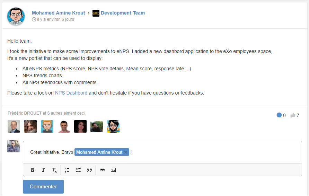Click author name Mohamed Amine Krout link
309x196 pixels.
58,13
